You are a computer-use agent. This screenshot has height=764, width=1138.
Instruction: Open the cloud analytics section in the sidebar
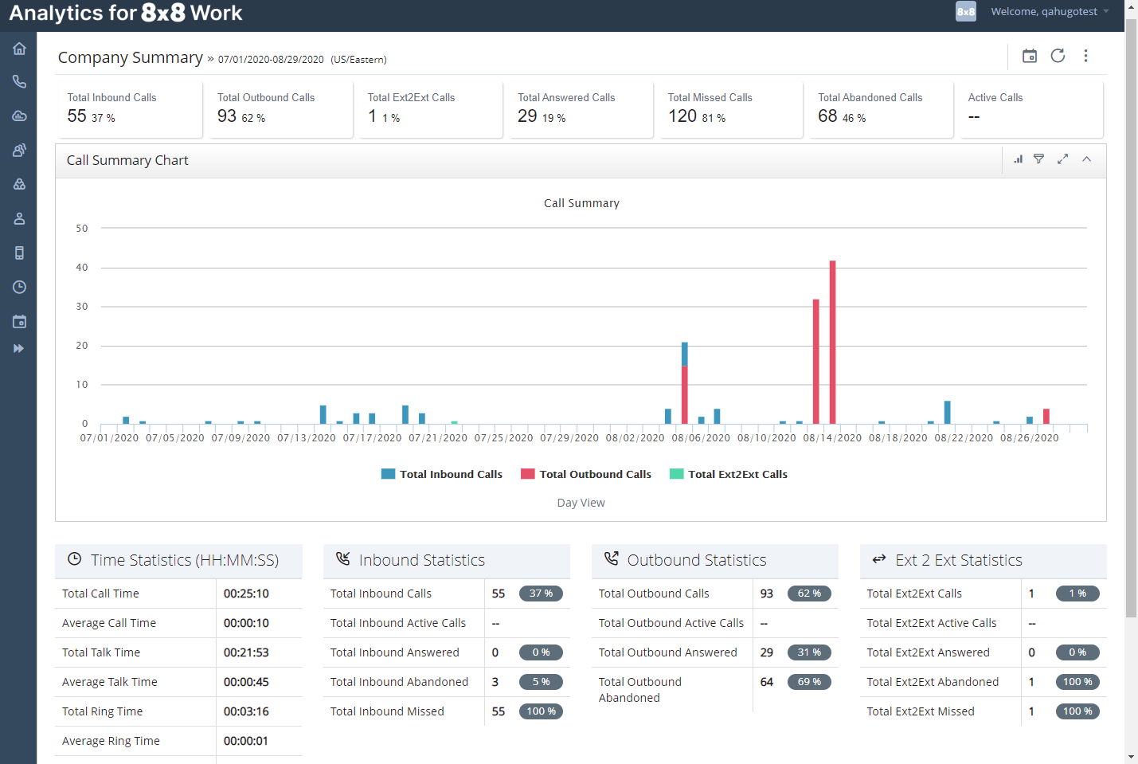[x=19, y=115]
